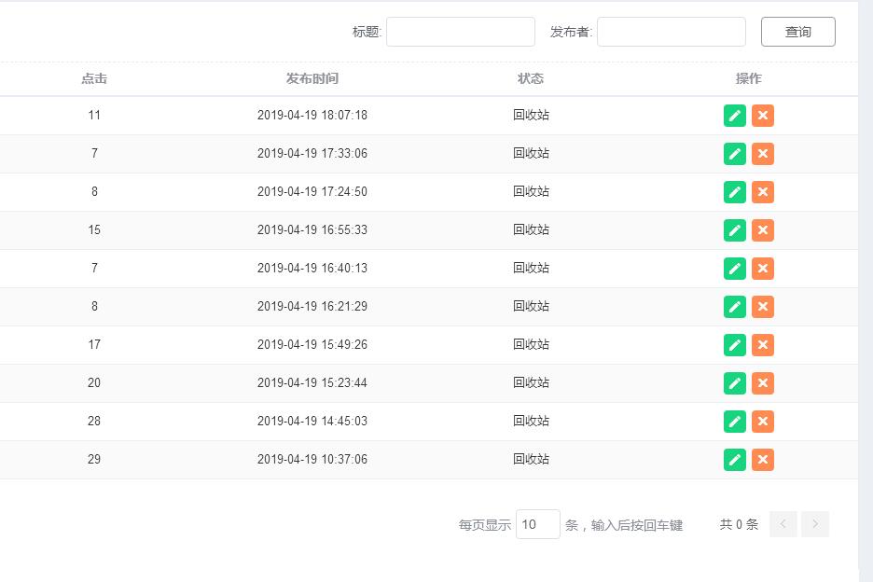Focus the 标题 title input field

[461, 32]
